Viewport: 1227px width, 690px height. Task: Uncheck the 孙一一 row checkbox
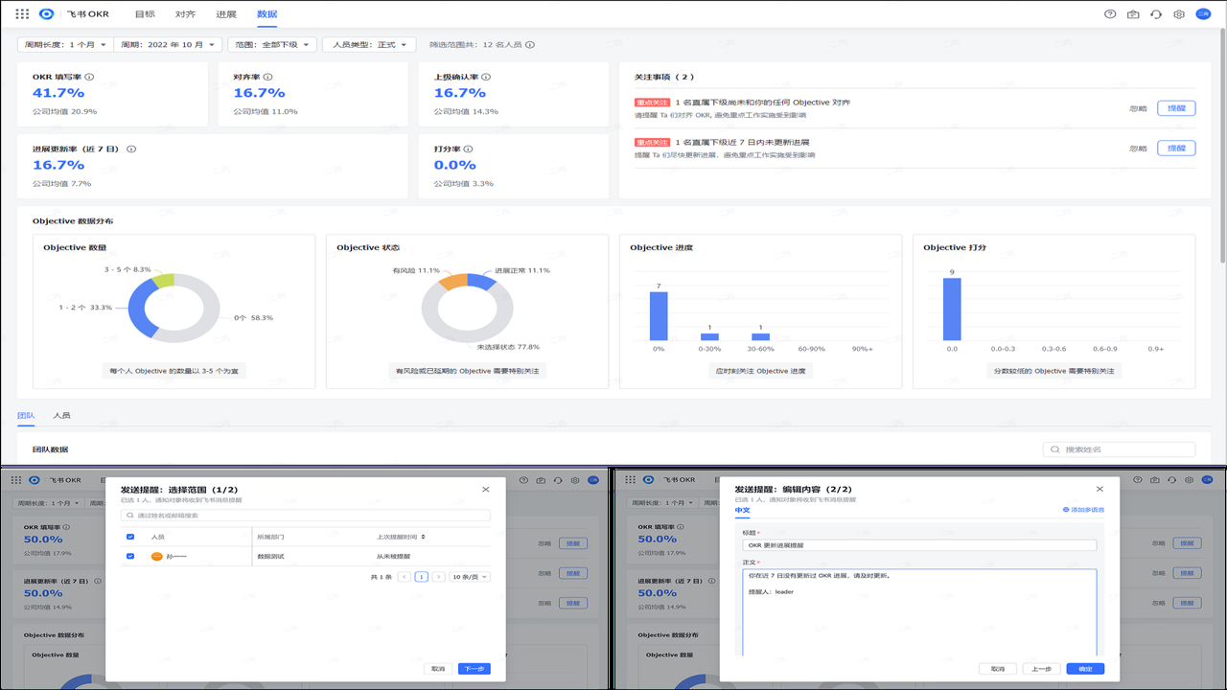tap(130, 556)
